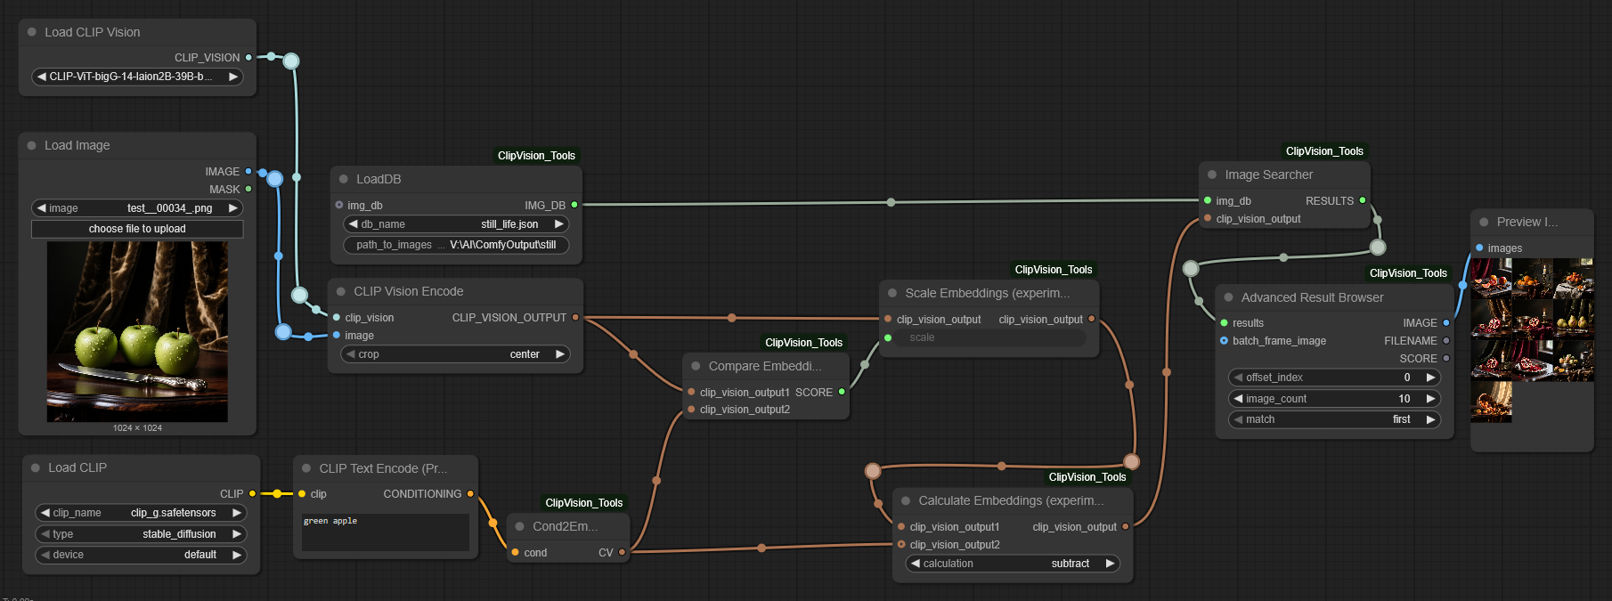Image resolution: width=1612 pixels, height=601 pixels.
Task: Open type selector set to stable_diffusion
Action: pos(141,534)
